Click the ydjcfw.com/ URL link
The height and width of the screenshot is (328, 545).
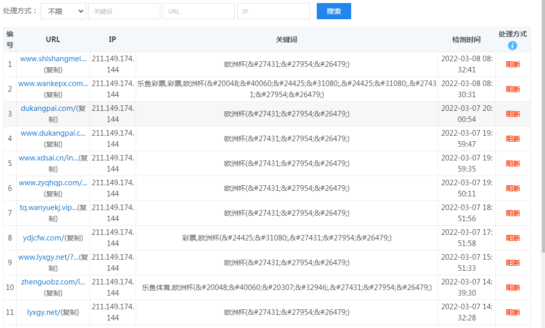point(43,238)
